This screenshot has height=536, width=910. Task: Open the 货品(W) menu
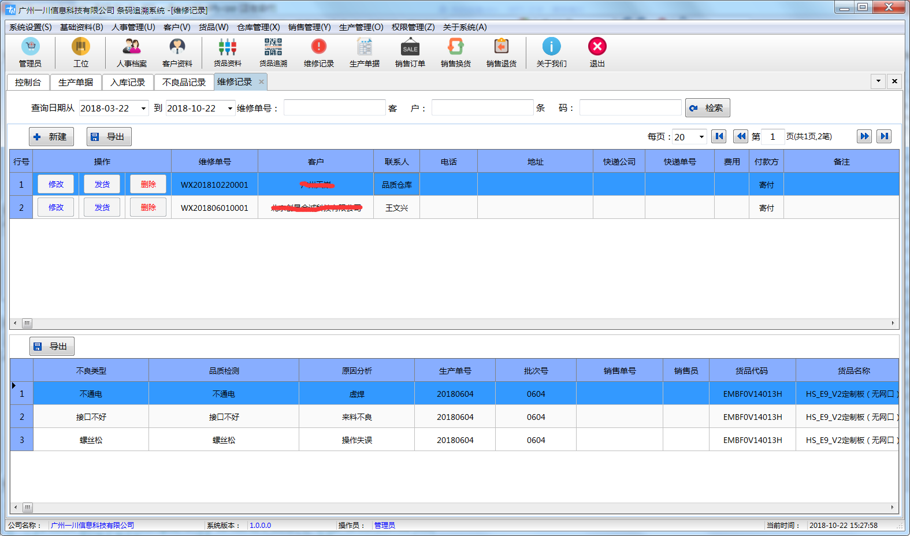click(x=214, y=27)
